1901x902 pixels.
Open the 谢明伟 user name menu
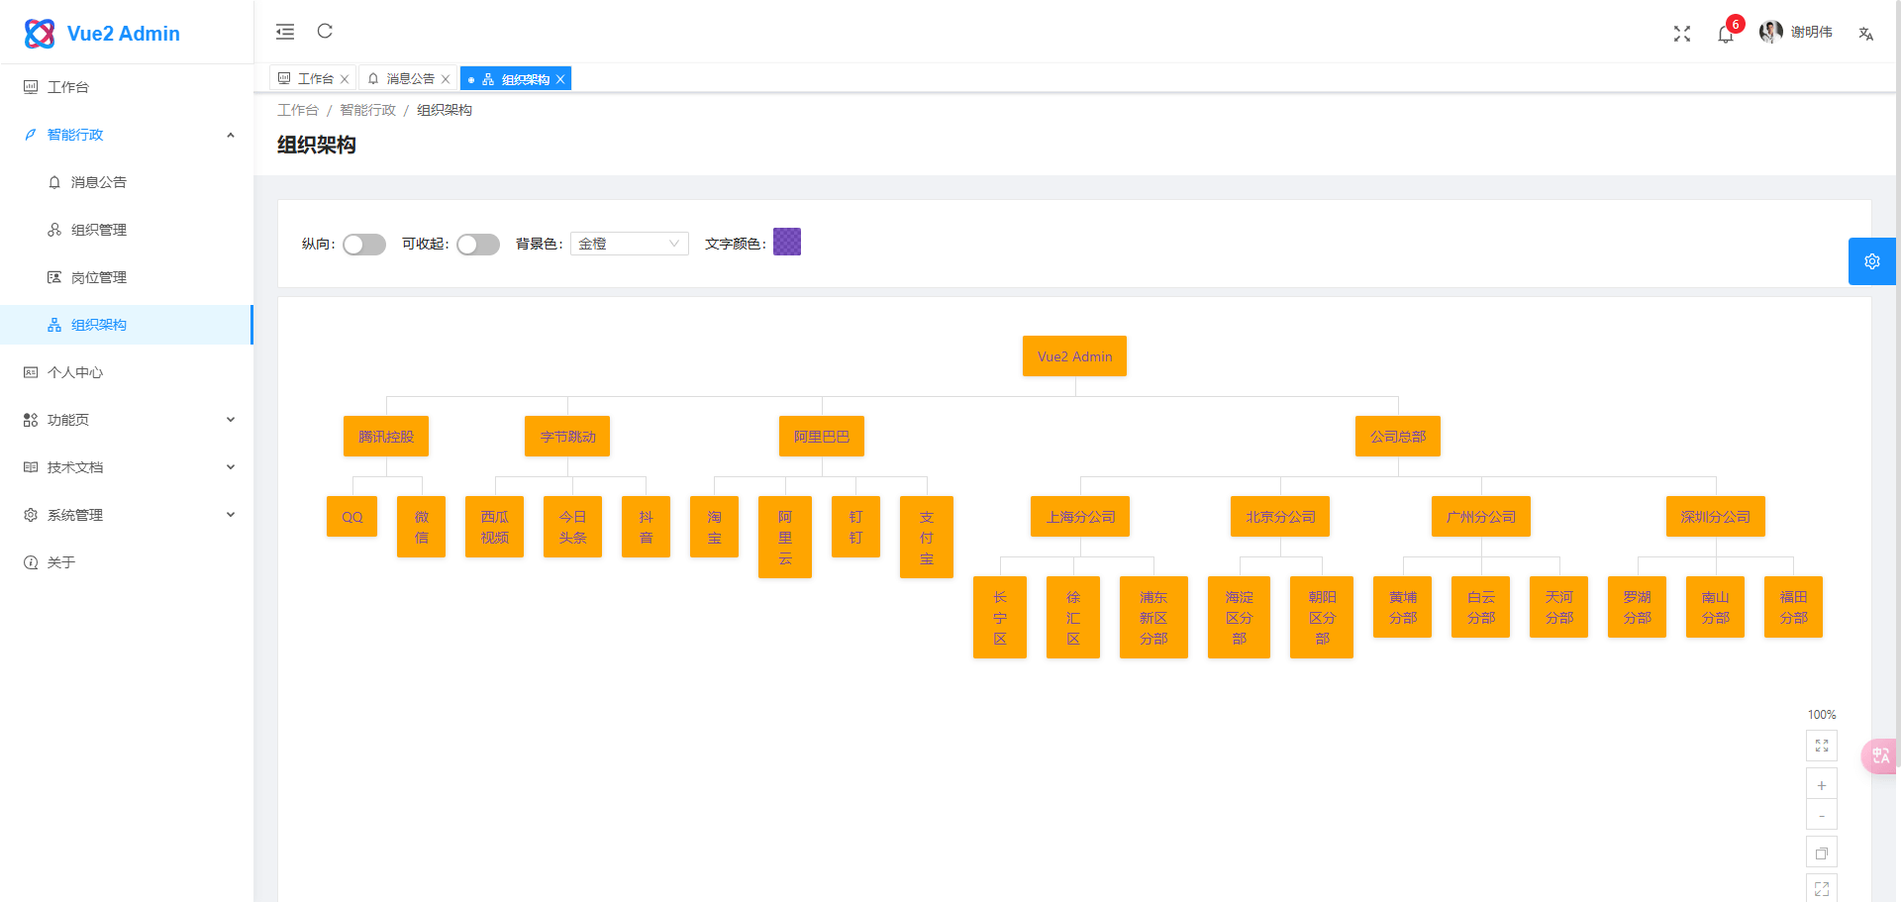click(x=1812, y=33)
